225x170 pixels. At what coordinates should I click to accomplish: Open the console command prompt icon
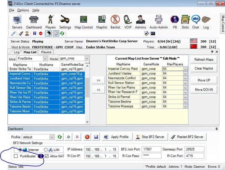(153, 33)
